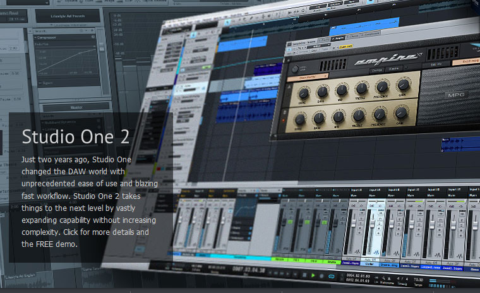Toggle the blue Loop button in the transport
Viewport: 480px width, 293px height.
[331, 276]
